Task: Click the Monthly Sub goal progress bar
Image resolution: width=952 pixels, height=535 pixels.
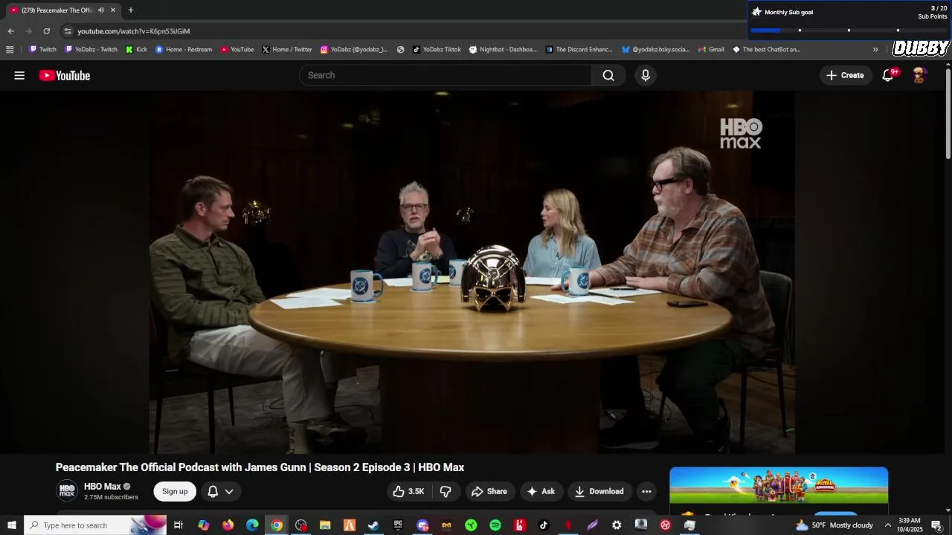Action: pos(849,30)
